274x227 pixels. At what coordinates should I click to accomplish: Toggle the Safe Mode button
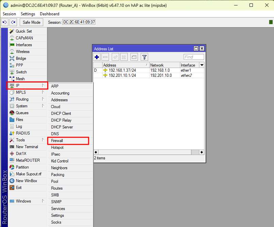(31, 22)
